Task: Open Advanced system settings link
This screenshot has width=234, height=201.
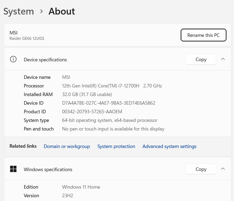Action: [169, 146]
